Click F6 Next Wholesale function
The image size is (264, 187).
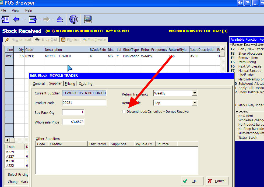[246, 66]
